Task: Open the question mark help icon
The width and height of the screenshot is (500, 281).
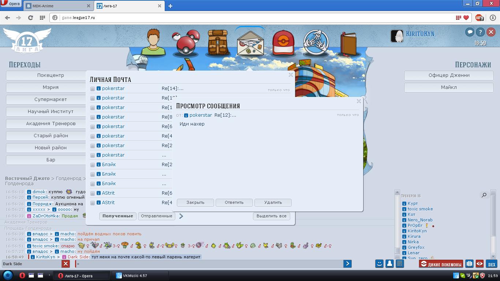Action: [480, 32]
